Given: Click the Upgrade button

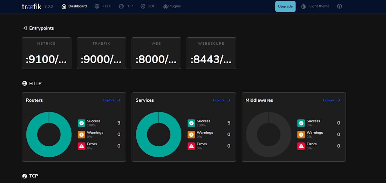Looking at the screenshot, I should [285, 6].
